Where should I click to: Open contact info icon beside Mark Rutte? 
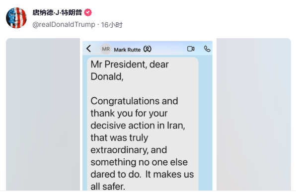coord(148,49)
